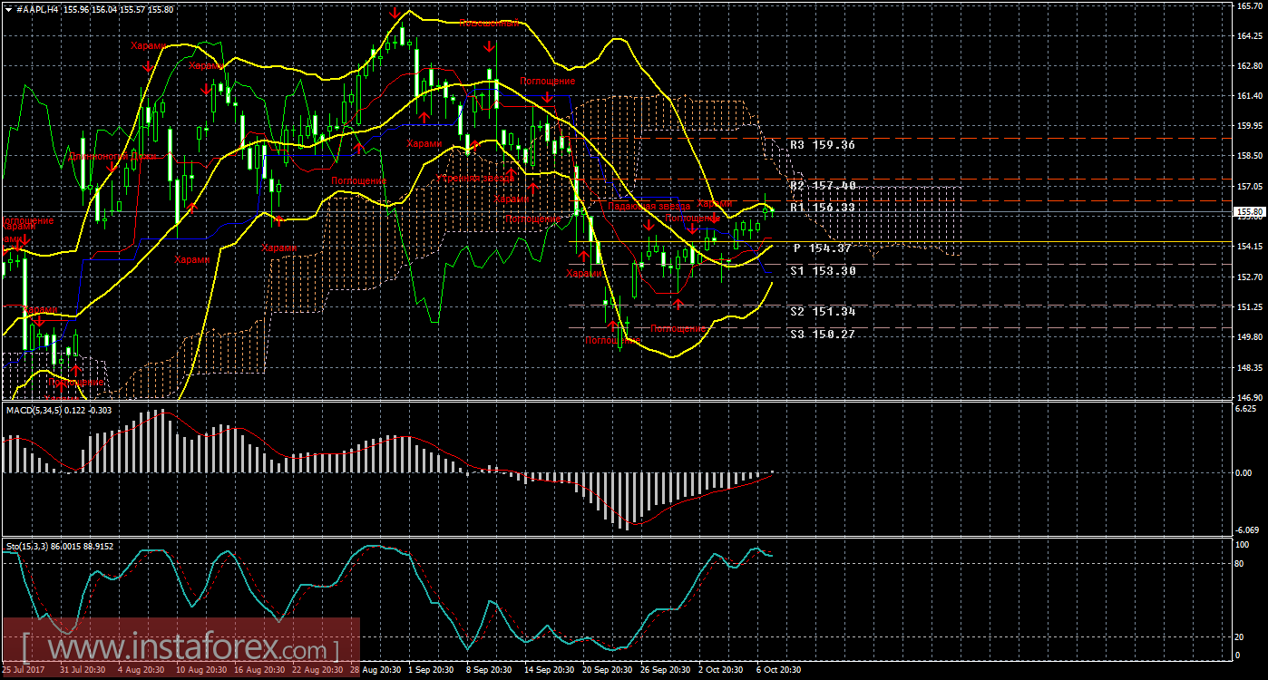Click 152.70 on the price scale

click(x=1250, y=277)
